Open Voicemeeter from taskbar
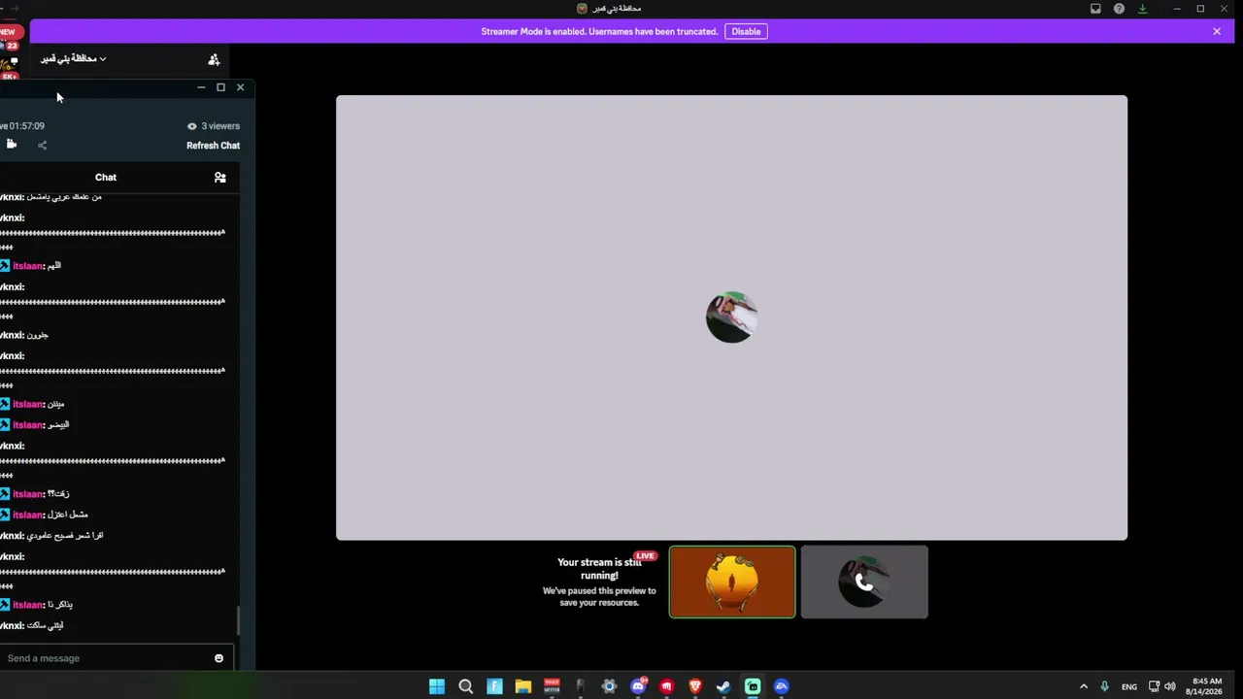The height and width of the screenshot is (699, 1243). (552, 686)
